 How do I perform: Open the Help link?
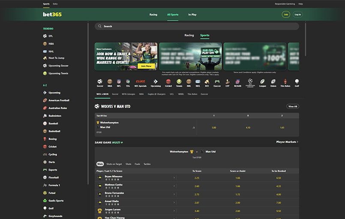coord(300,4)
